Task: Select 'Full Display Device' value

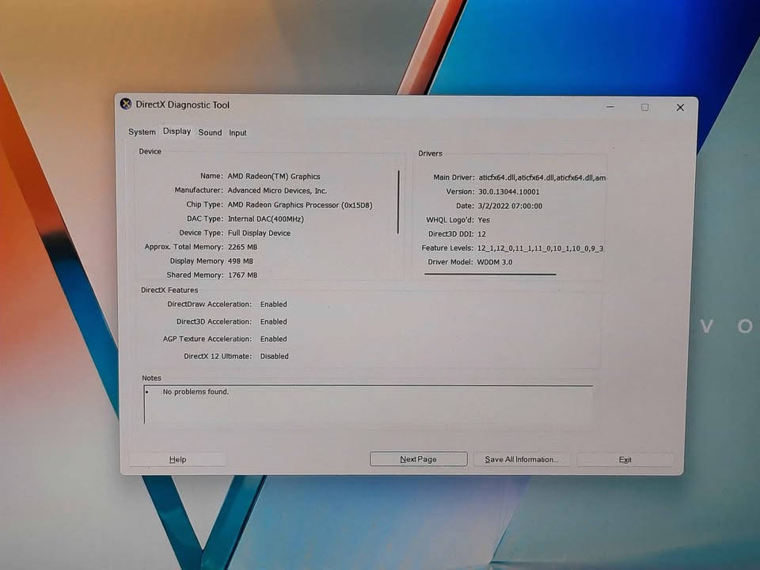Action: coord(260,233)
